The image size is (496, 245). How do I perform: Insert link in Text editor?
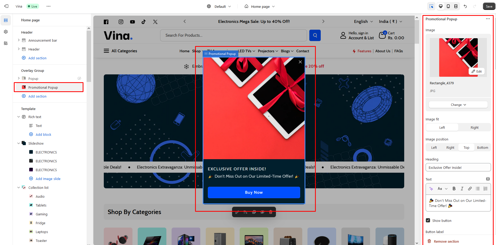click(470, 189)
